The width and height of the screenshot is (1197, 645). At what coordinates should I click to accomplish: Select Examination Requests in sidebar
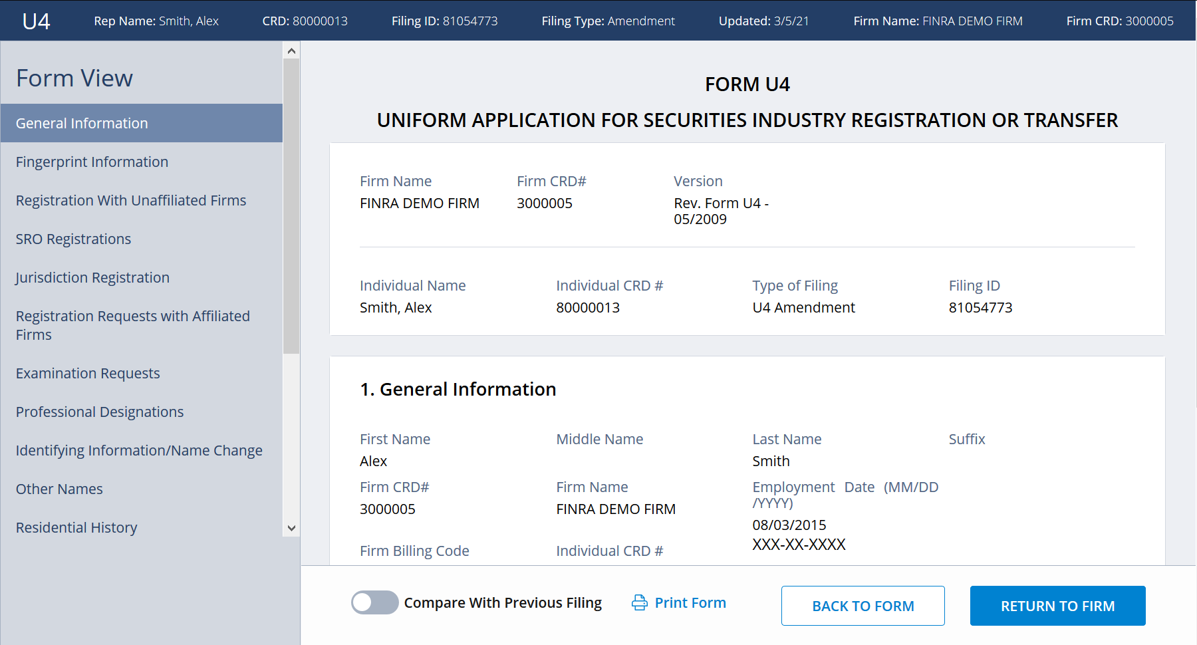click(88, 373)
